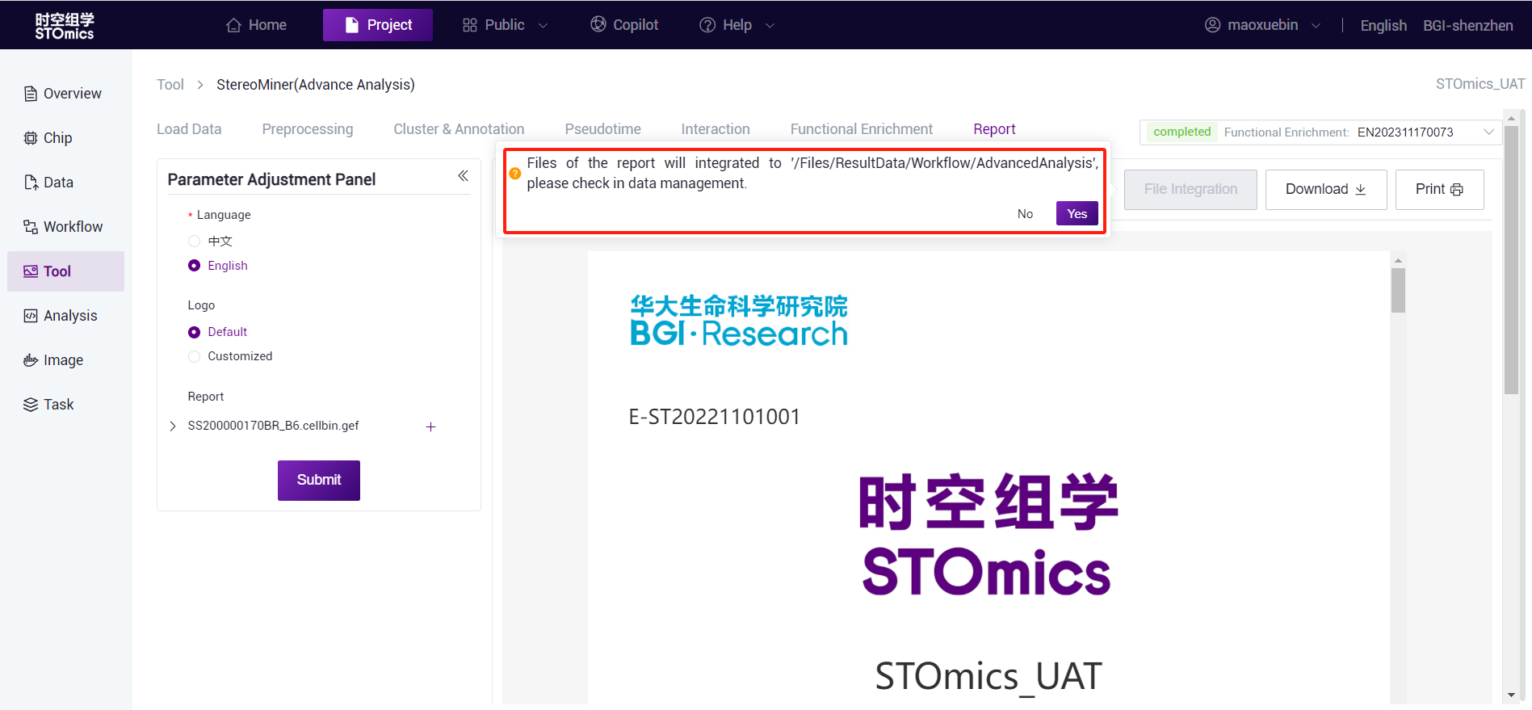This screenshot has width=1532, height=710.
Task: Open the maoxuebin account dropdown arrow
Action: click(1316, 26)
